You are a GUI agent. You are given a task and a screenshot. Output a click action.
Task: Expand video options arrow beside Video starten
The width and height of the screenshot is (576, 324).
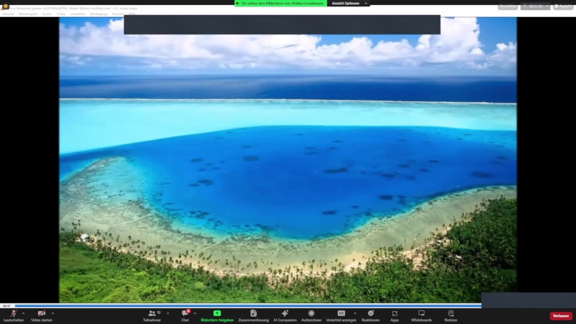tap(53, 313)
